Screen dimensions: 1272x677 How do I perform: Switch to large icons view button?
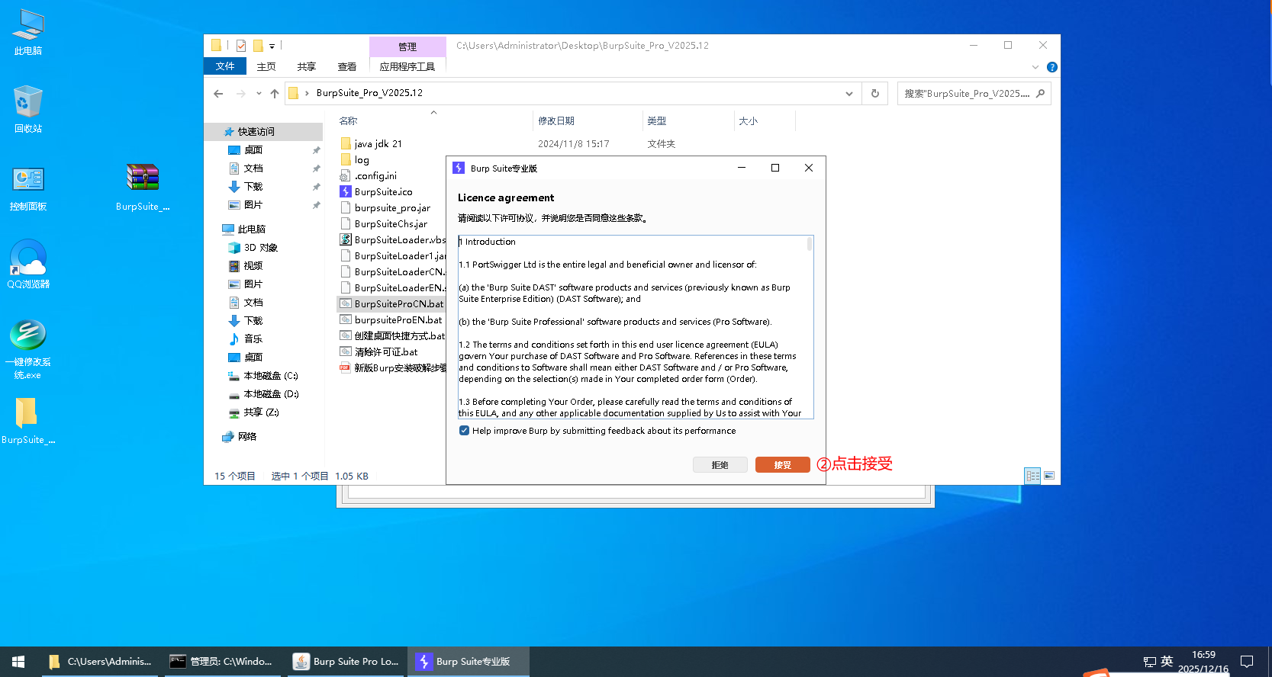[1049, 476]
